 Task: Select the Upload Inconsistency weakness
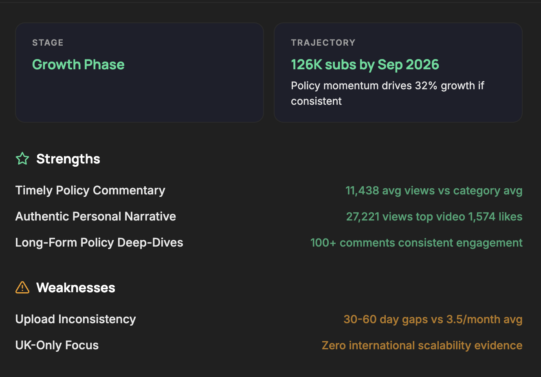[x=75, y=319]
